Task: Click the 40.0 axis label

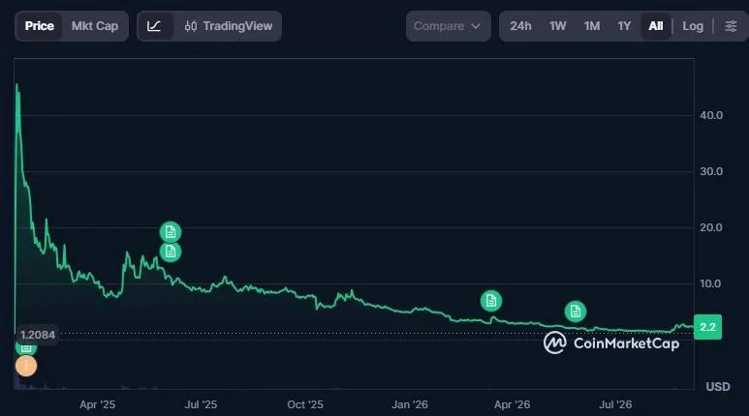Action: (x=711, y=115)
